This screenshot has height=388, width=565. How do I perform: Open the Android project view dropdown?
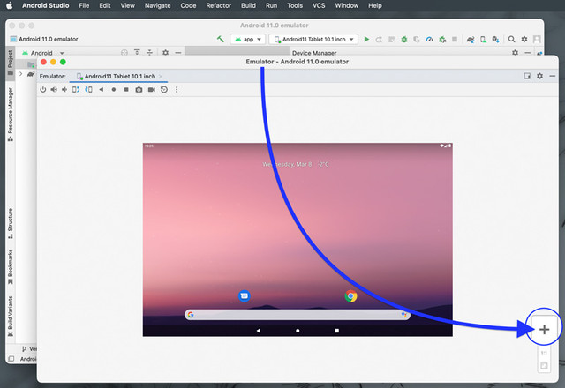click(43, 53)
